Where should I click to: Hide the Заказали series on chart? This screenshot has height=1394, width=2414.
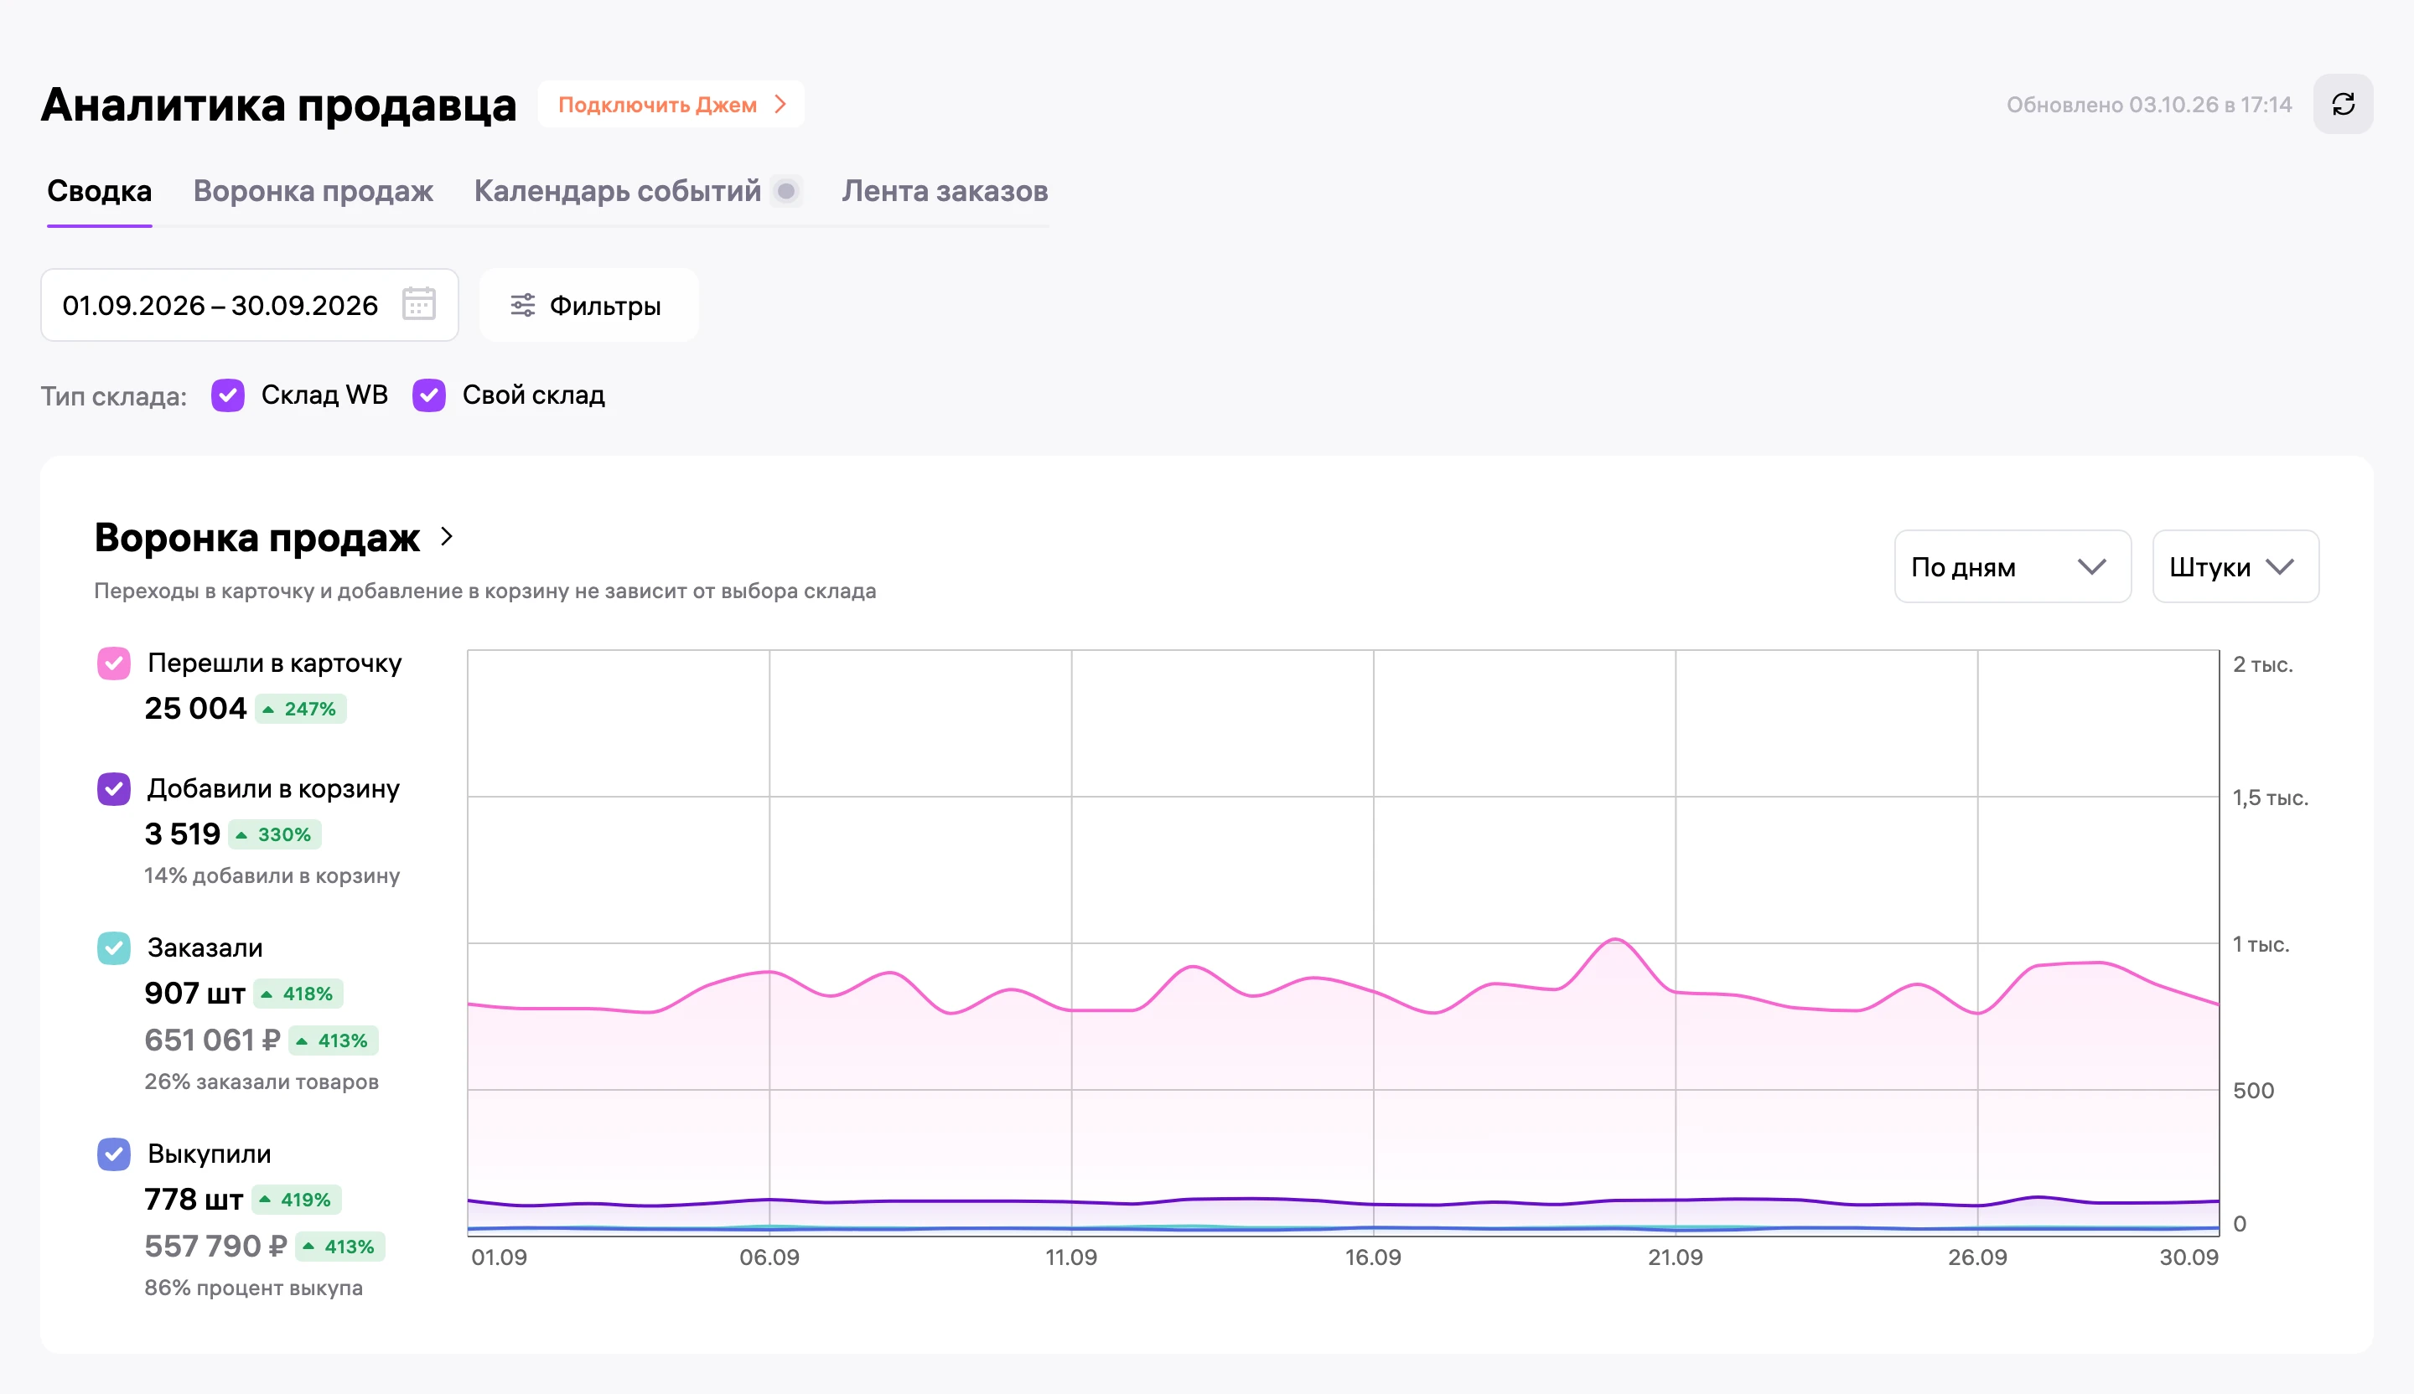tap(114, 947)
